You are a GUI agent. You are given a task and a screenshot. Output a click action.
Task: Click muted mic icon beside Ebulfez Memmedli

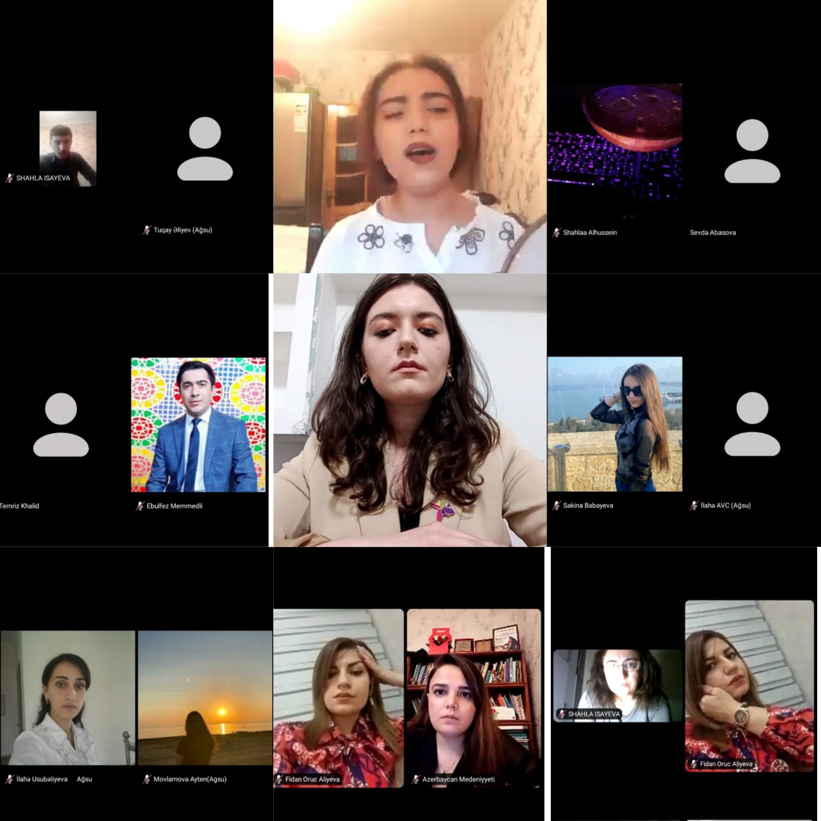pos(140,505)
